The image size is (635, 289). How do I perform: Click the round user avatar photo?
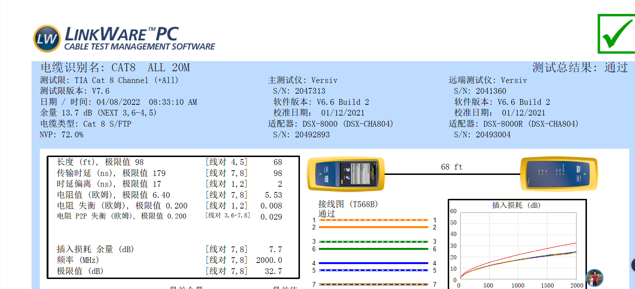[594, 278]
